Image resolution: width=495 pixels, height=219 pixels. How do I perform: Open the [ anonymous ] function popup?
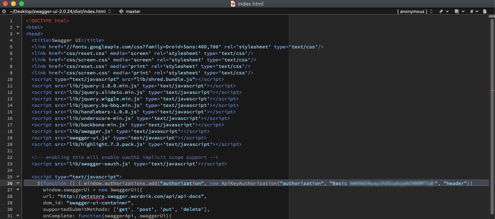coord(415,11)
